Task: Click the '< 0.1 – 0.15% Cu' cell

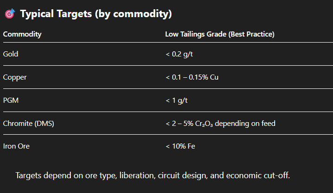Action: [x=192, y=77]
